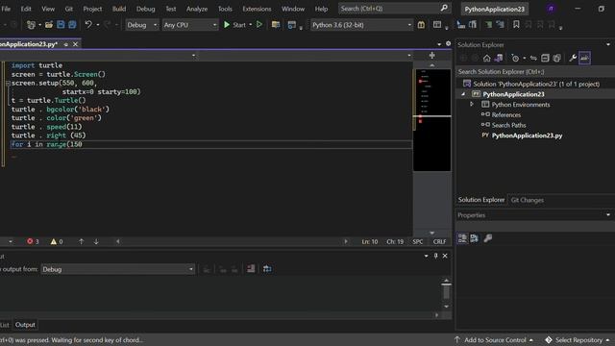
Task: Select the Solution Explorer tab
Action: [x=481, y=200]
